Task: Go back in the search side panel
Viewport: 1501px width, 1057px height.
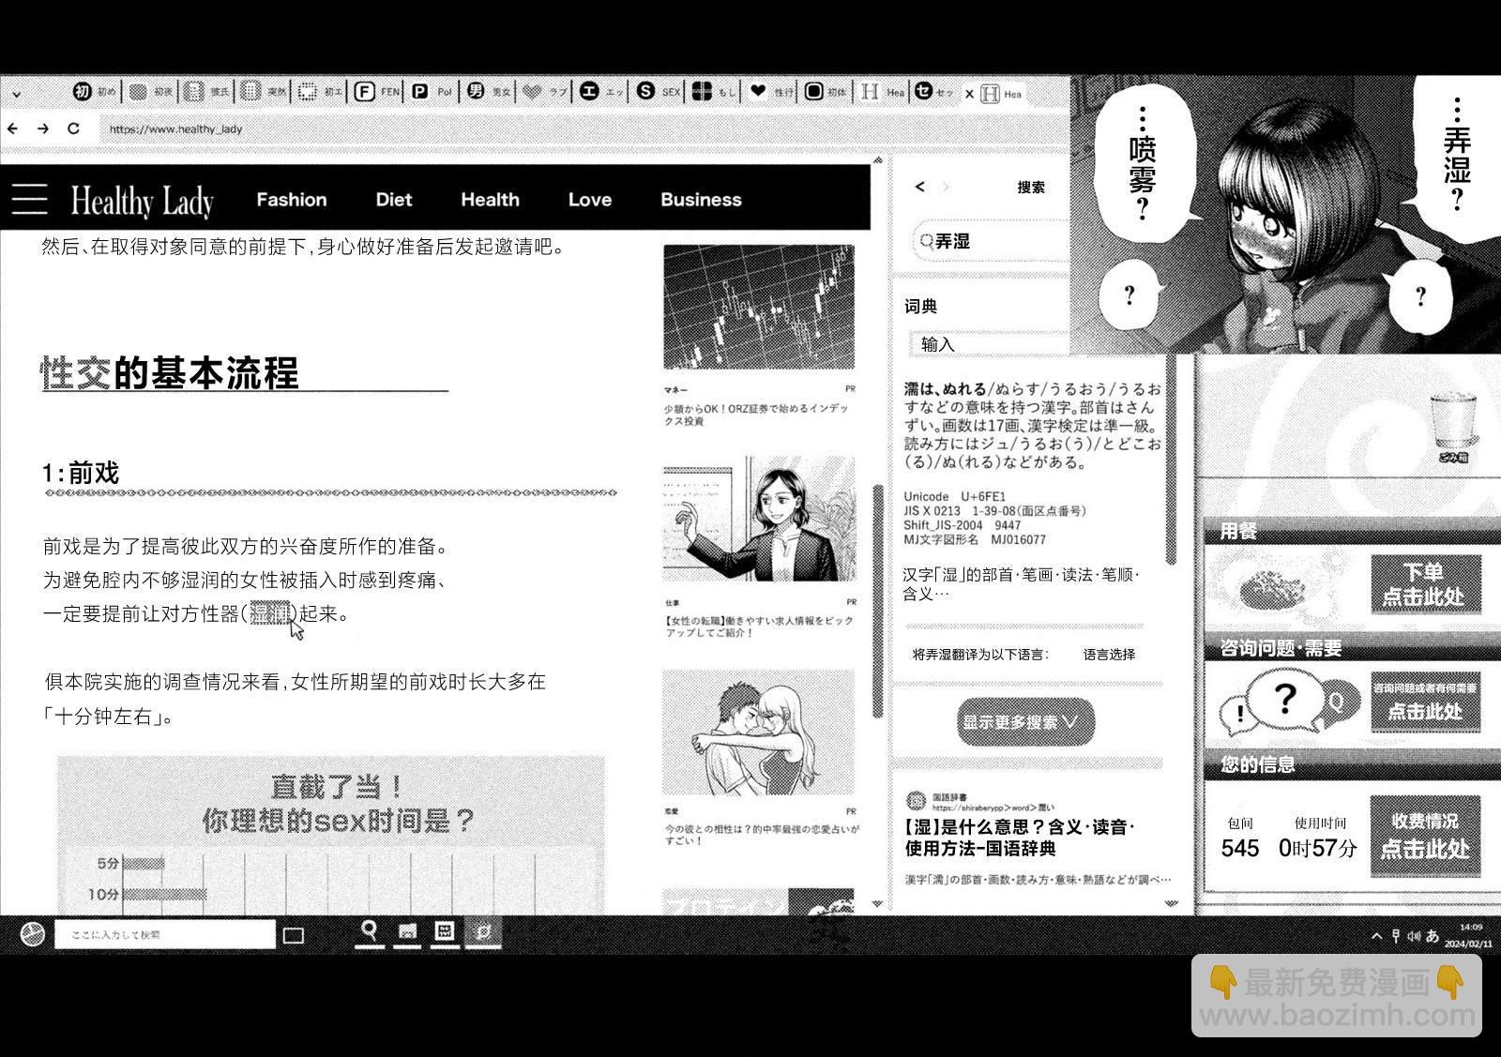Action: point(920,187)
